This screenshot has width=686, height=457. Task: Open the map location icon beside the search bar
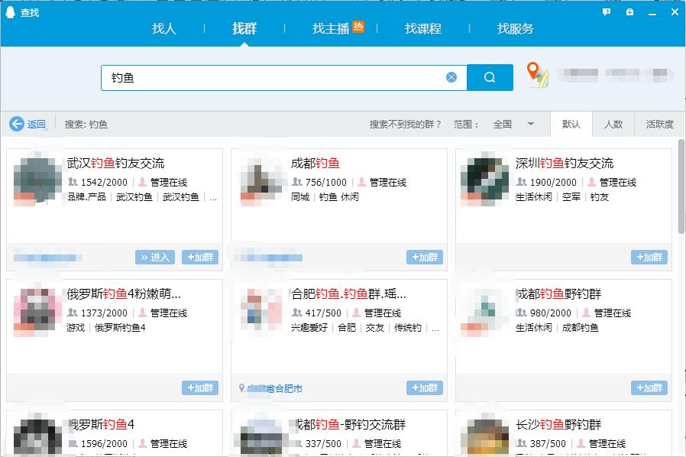(538, 77)
